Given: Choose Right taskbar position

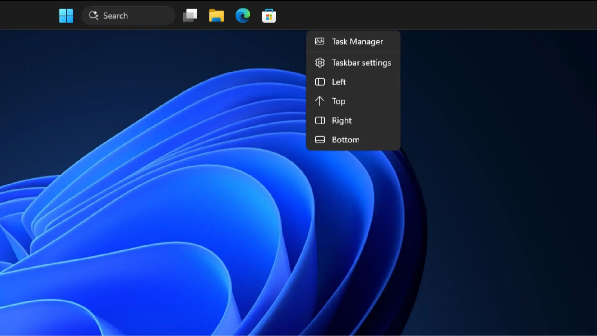Looking at the screenshot, I should pyautogui.click(x=353, y=120).
